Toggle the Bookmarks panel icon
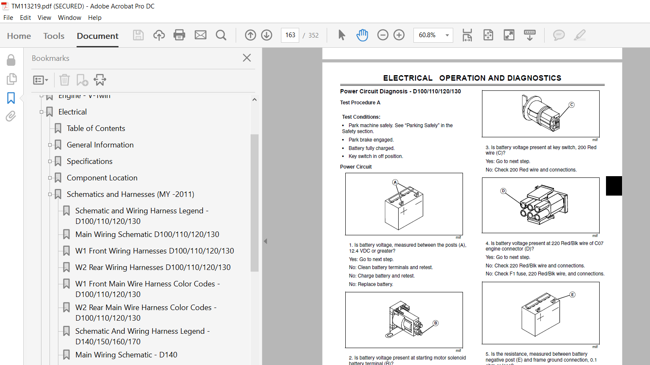The height and width of the screenshot is (365, 650). 11,98
